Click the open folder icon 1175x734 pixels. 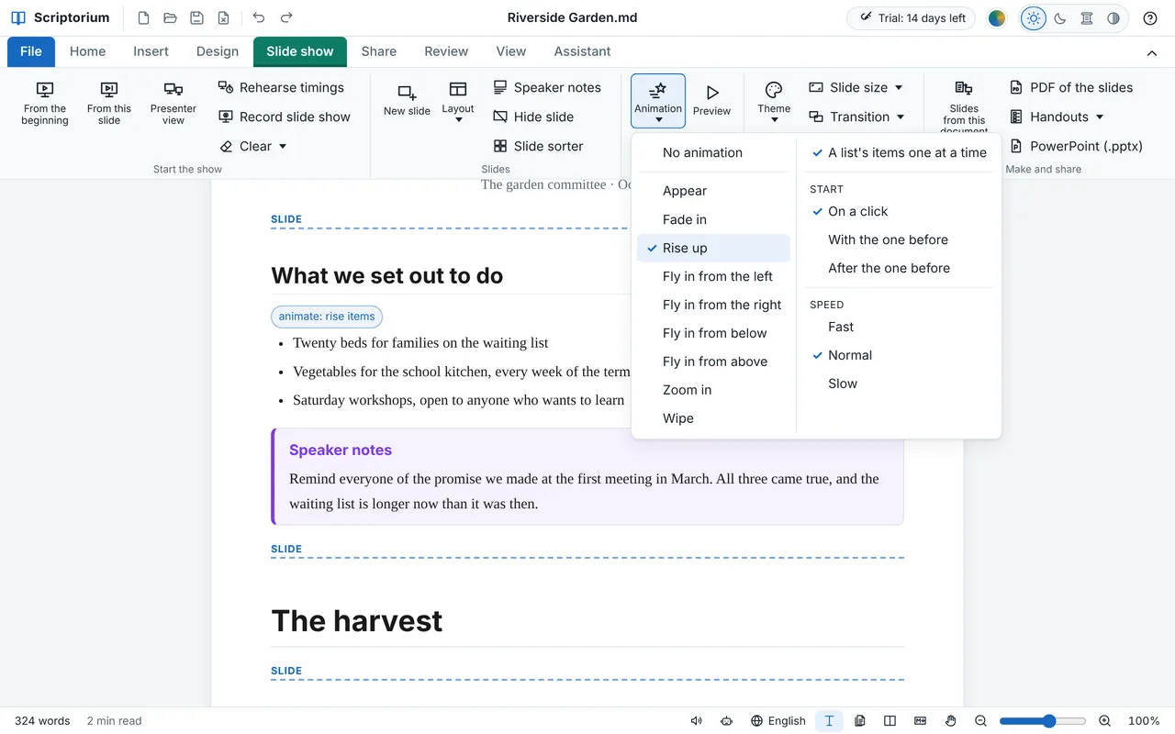170,17
